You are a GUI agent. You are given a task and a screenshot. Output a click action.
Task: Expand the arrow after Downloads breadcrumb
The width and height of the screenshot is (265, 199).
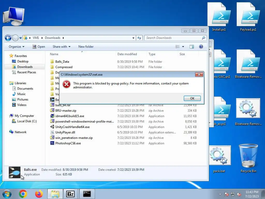click(63, 38)
